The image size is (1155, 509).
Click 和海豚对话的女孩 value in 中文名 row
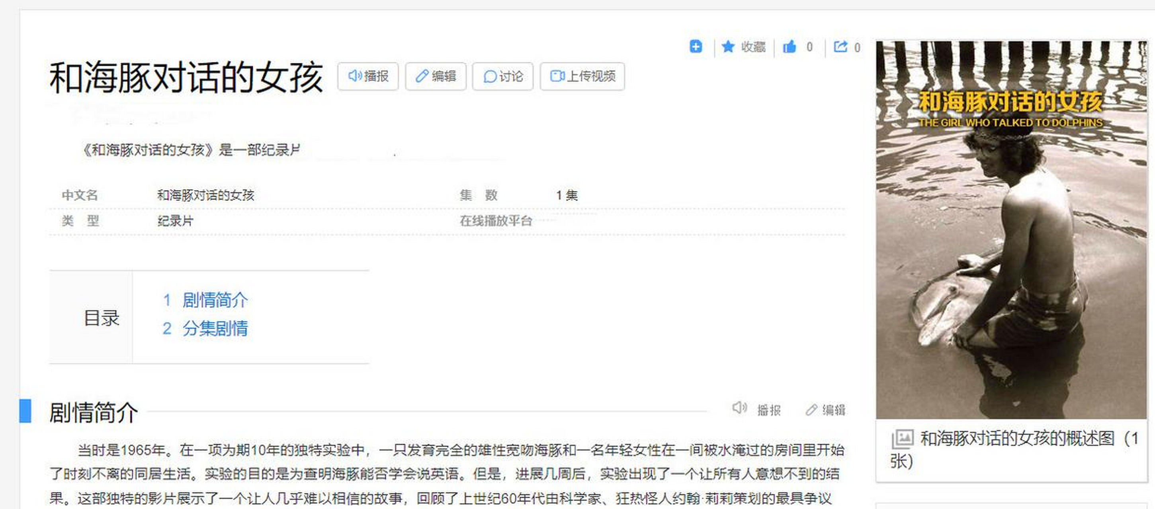206,195
